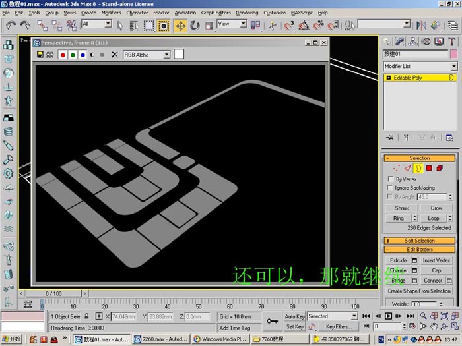Open the Layer Manager icon

453,25
